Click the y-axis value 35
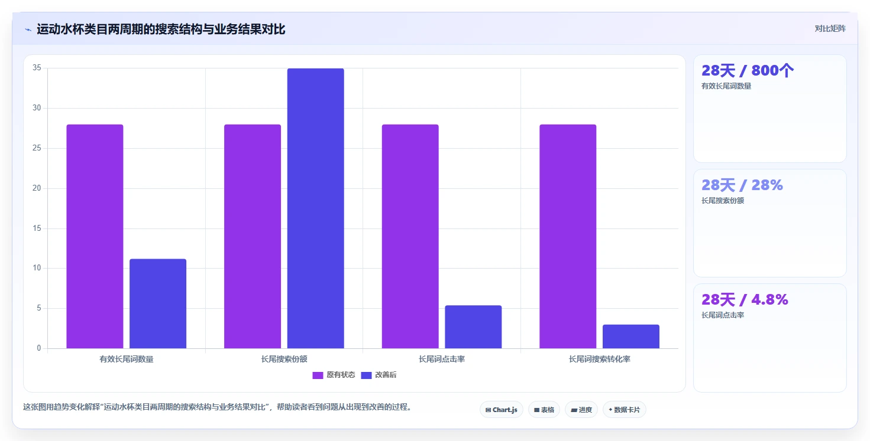Image resolution: width=870 pixels, height=441 pixels. click(x=37, y=68)
